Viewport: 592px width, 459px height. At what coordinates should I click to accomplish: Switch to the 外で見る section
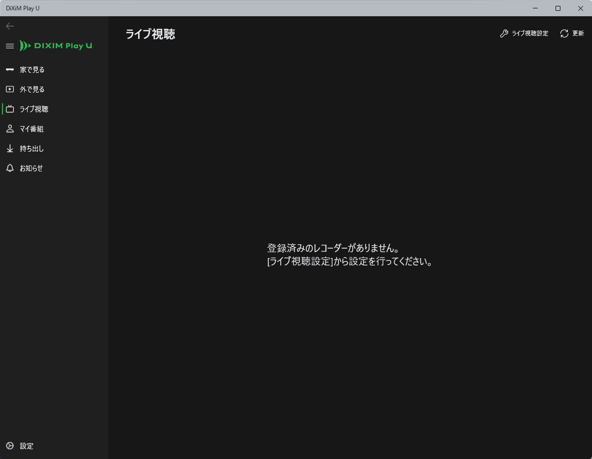32,90
